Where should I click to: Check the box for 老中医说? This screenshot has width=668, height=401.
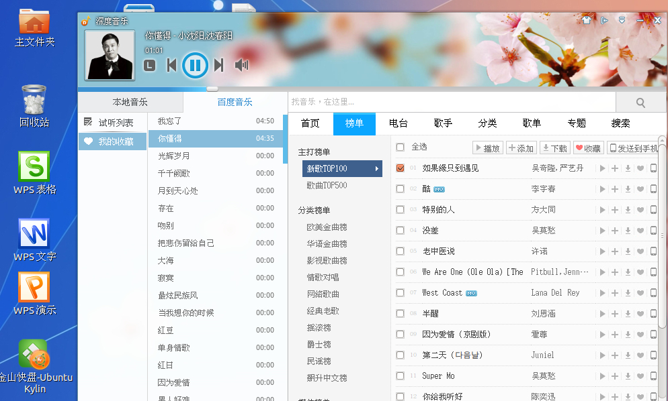point(400,251)
